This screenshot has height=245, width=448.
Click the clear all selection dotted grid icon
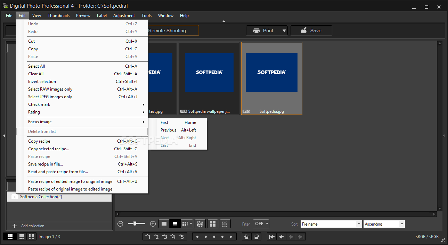click(225, 224)
